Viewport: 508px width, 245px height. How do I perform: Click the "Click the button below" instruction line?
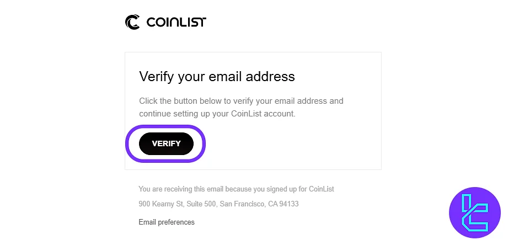(241, 101)
